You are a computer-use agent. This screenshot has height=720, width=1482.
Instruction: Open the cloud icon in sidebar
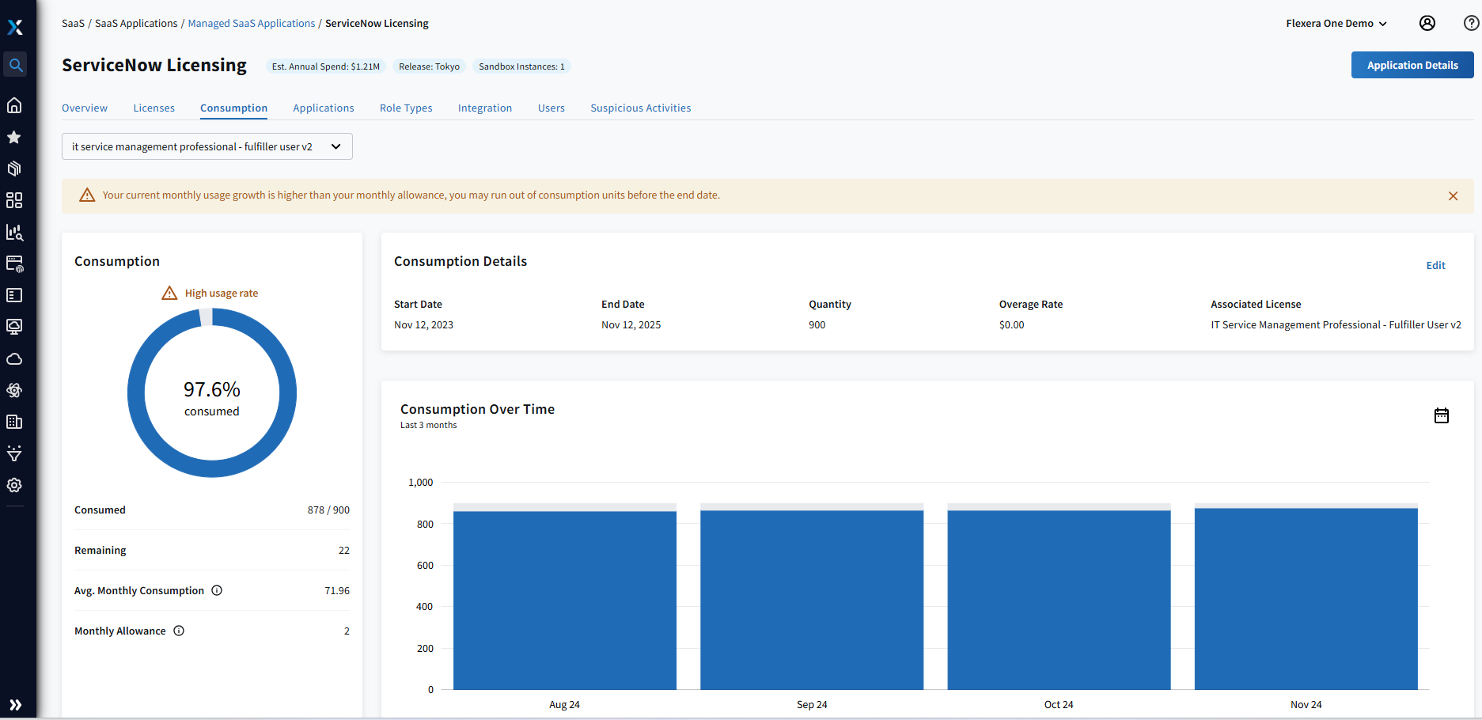(14, 359)
